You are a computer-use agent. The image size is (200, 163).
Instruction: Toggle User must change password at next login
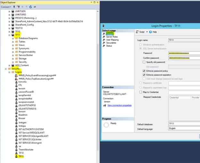click(x=144, y=79)
